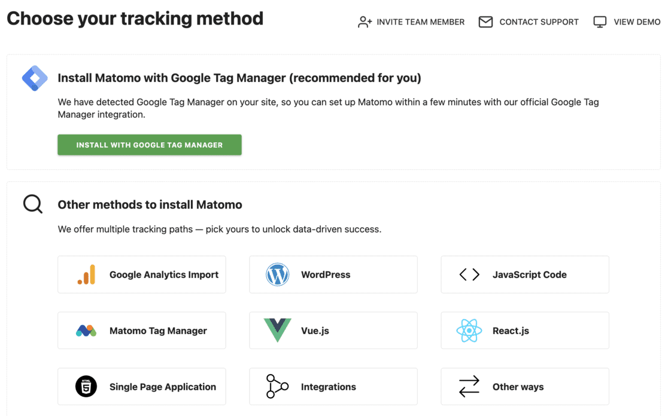The height and width of the screenshot is (416, 668).
Task: Click the Vue.js logo icon
Action: coord(277,331)
